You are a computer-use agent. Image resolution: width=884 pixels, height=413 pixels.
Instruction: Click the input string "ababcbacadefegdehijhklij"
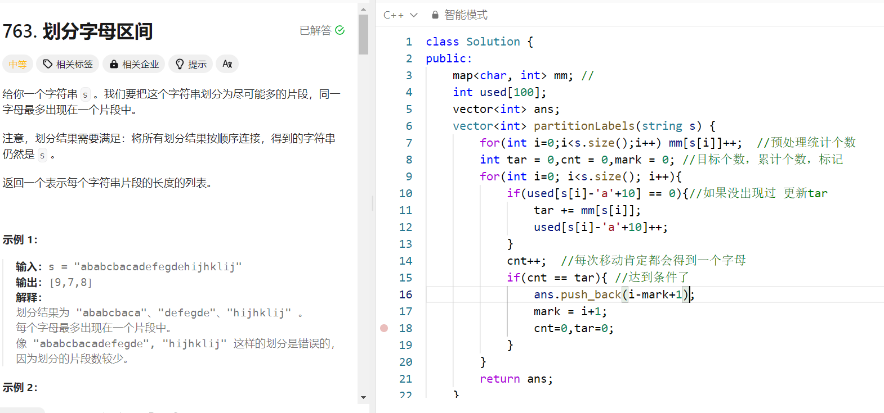pyautogui.click(x=158, y=266)
